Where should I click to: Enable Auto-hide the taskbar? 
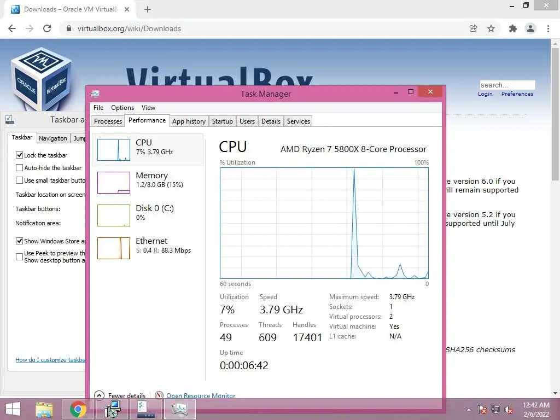coord(19,167)
